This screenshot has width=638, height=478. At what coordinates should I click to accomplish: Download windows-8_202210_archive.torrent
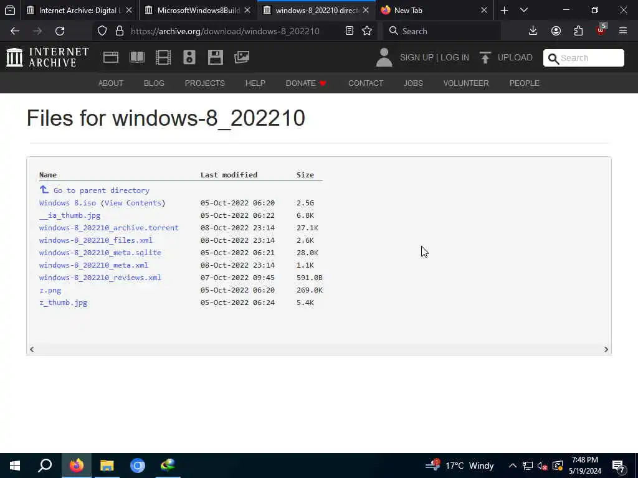pyautogui.click(x=108, y=228)
